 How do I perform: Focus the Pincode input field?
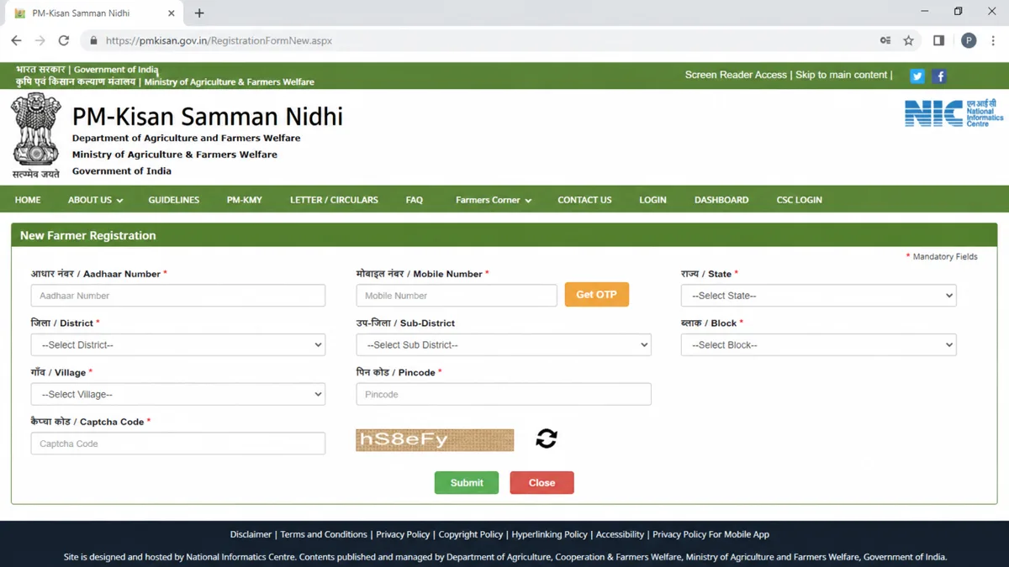click(x=504, y=394)
